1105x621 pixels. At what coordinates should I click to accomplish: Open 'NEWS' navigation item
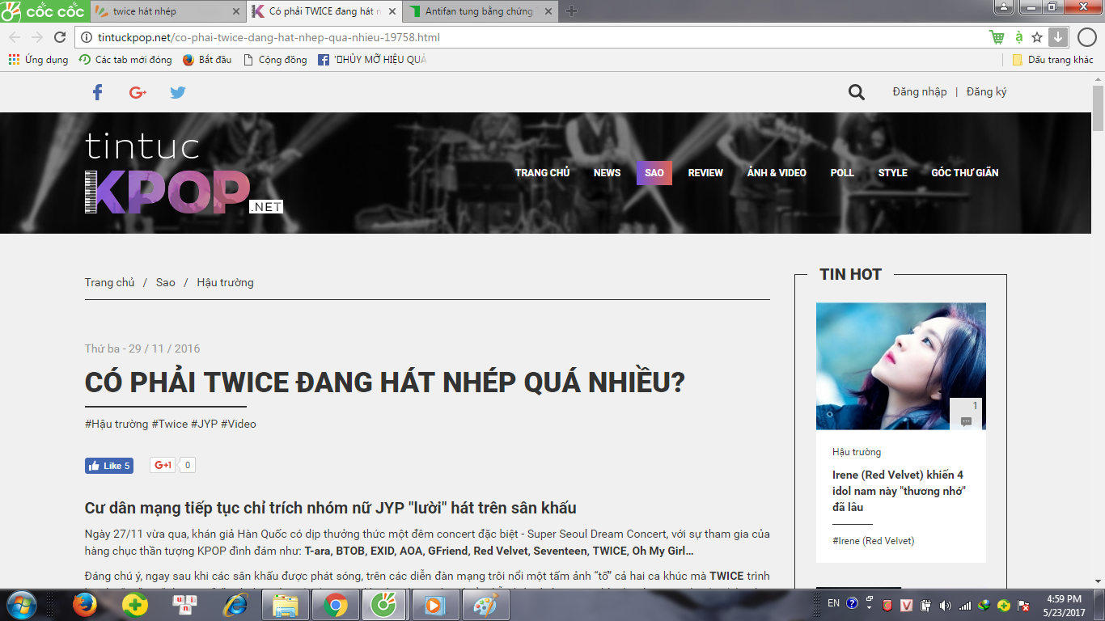click(607, 173)
